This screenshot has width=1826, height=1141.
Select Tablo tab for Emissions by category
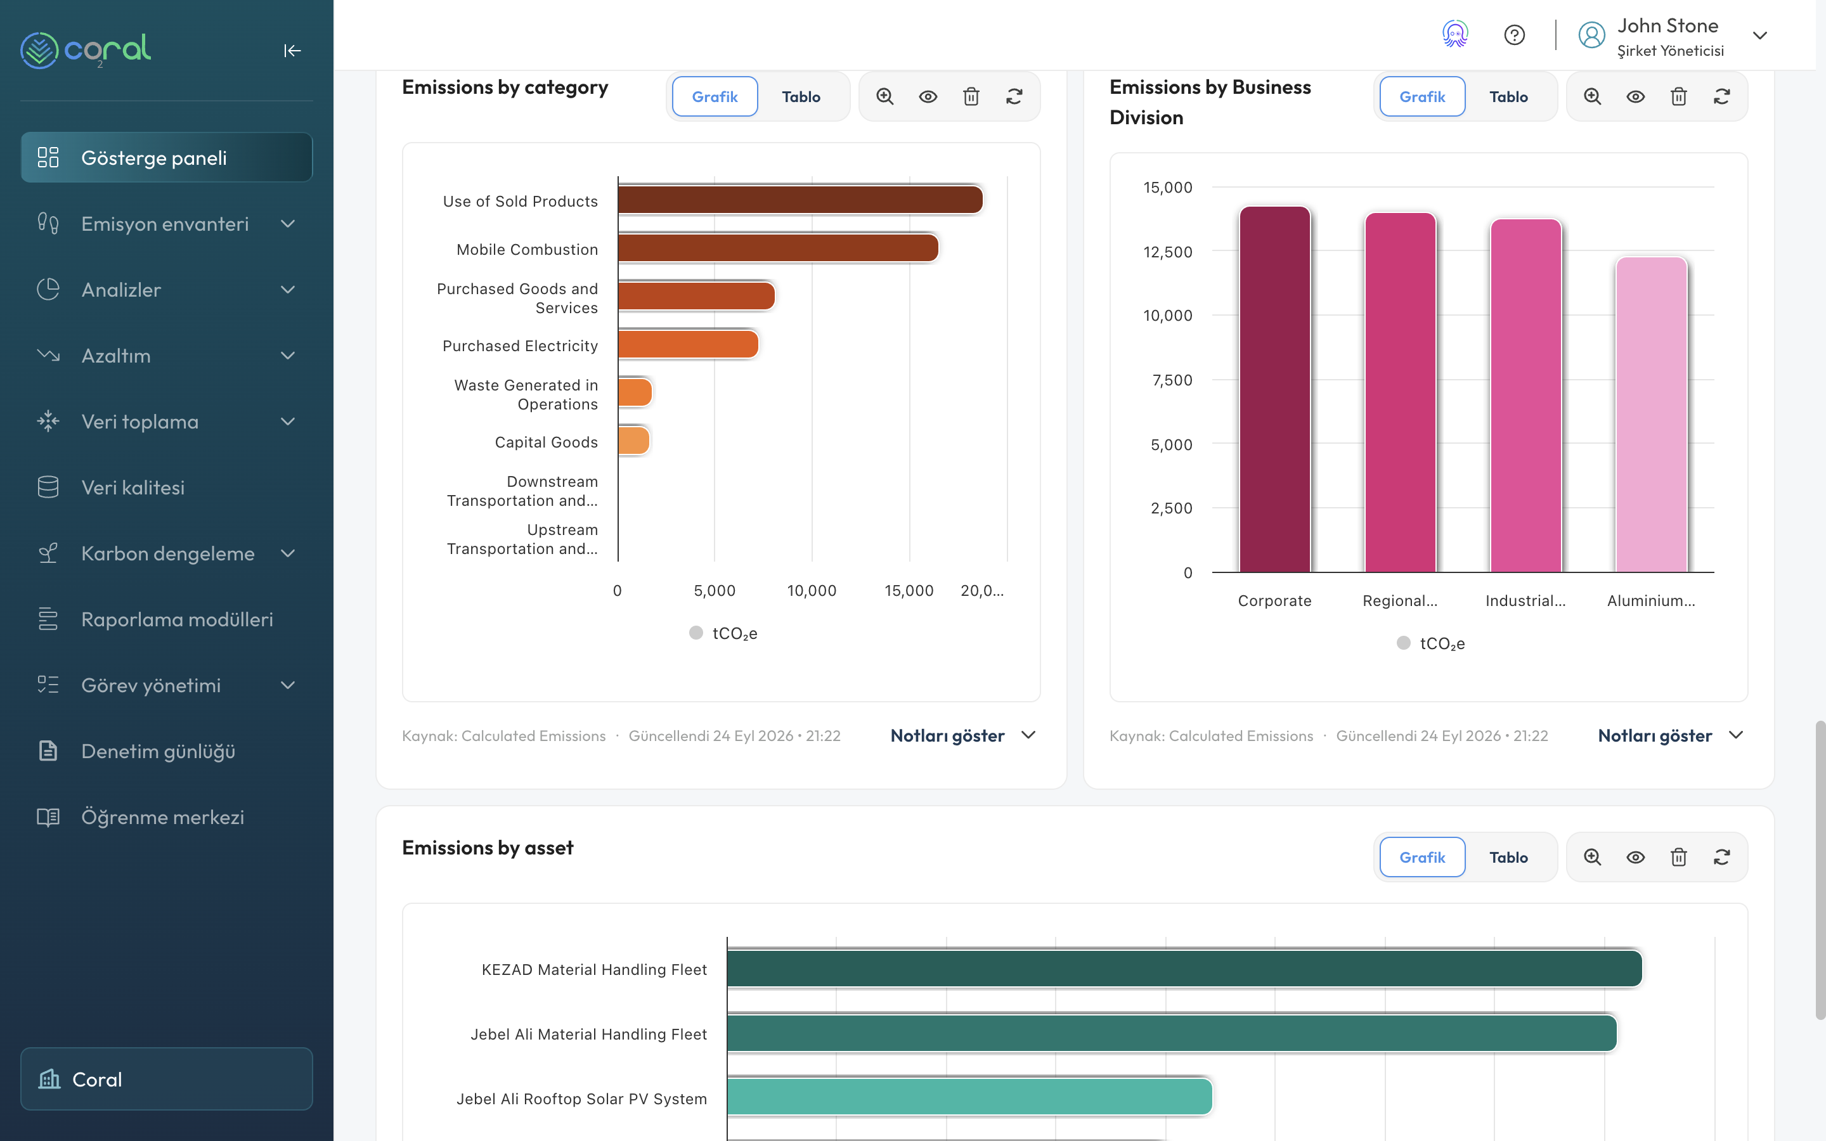tap(801, 96)
